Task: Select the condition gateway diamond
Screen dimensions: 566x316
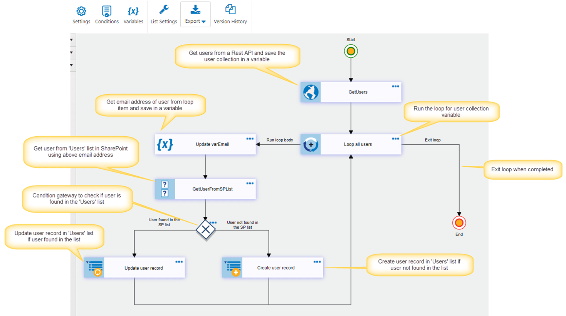Action: [x=206, y=229]
